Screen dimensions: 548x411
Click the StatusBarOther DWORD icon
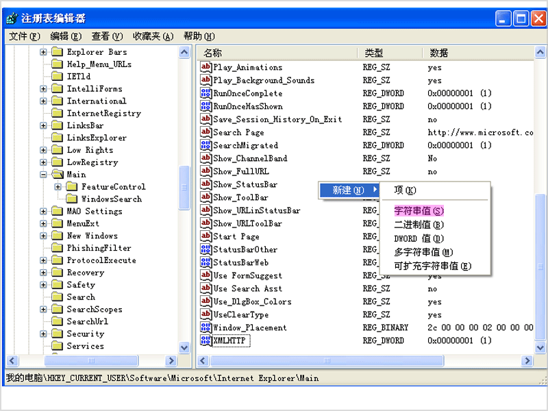point(206,249)
